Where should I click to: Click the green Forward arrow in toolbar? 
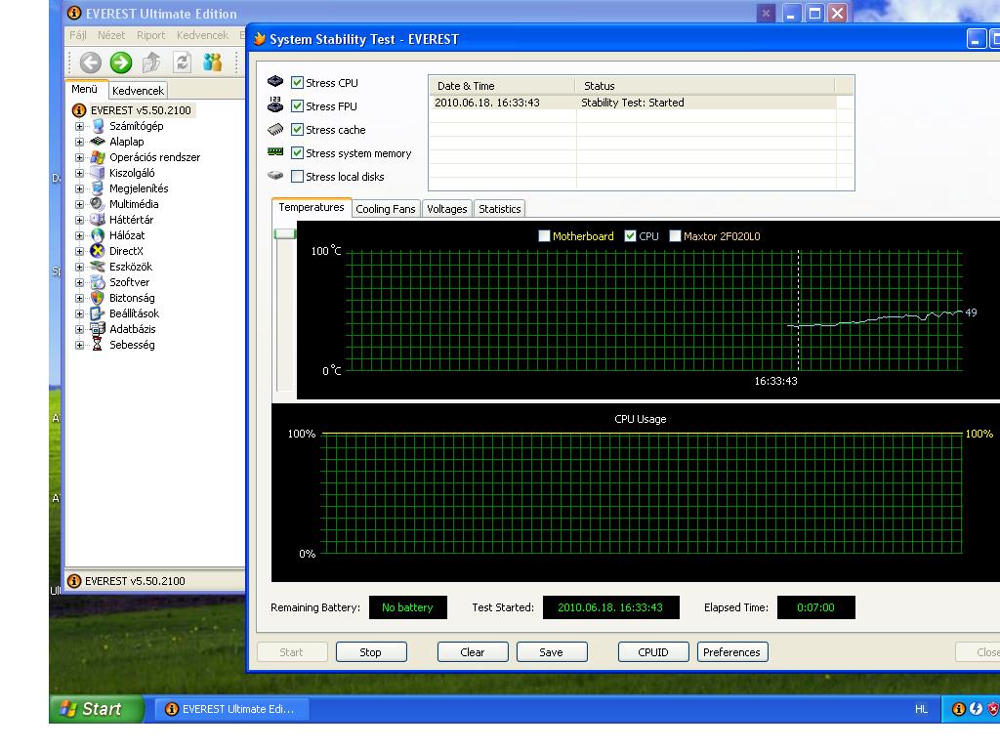[x=120, y=62]
